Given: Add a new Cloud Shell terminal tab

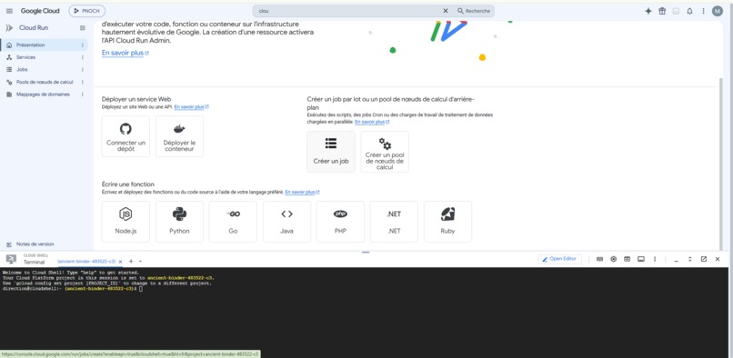Looking at the screenshot, I should (131, 262).
